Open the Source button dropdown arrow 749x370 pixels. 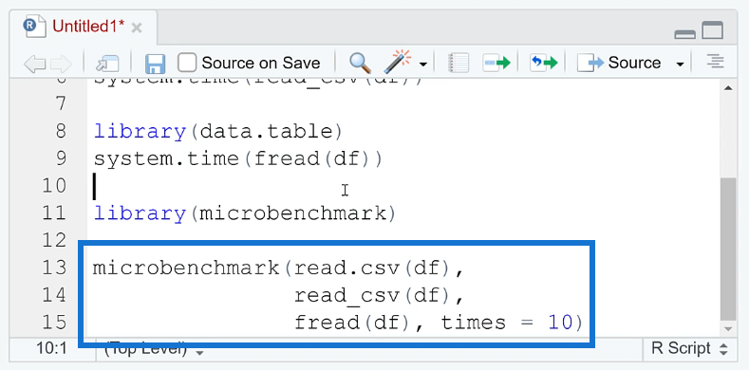point(681,65)
